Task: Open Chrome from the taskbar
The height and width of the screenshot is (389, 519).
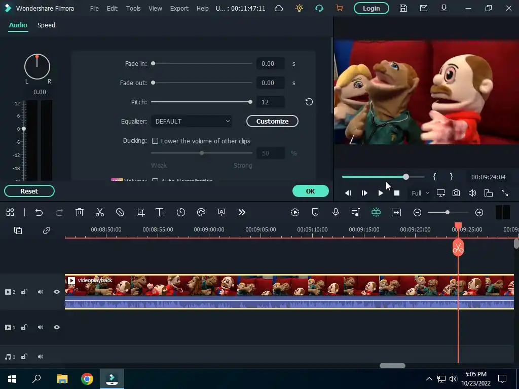Action: [87, 379]
